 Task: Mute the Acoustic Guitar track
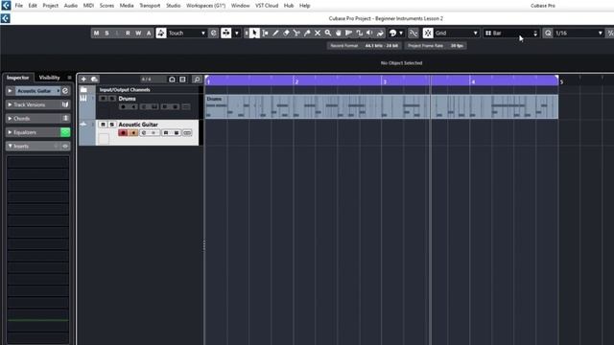103,125
